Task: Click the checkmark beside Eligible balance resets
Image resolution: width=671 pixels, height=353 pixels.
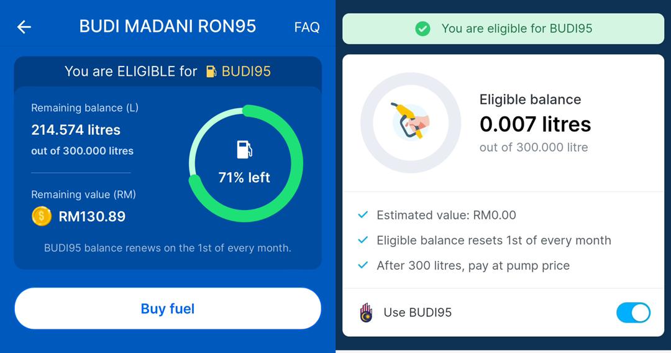Action: point(363,241)
